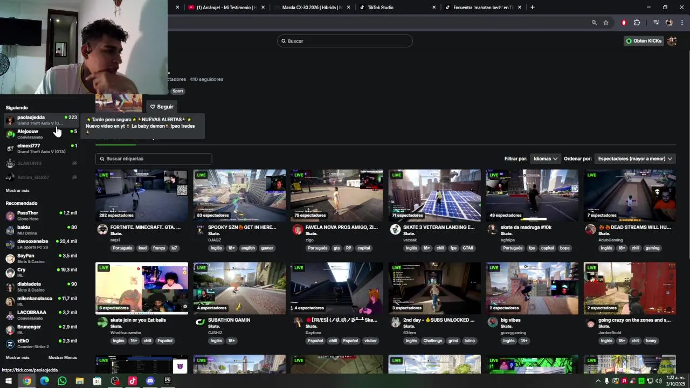
Task: Open Alejoouw channel in sidebar
Action: [42, 134]
